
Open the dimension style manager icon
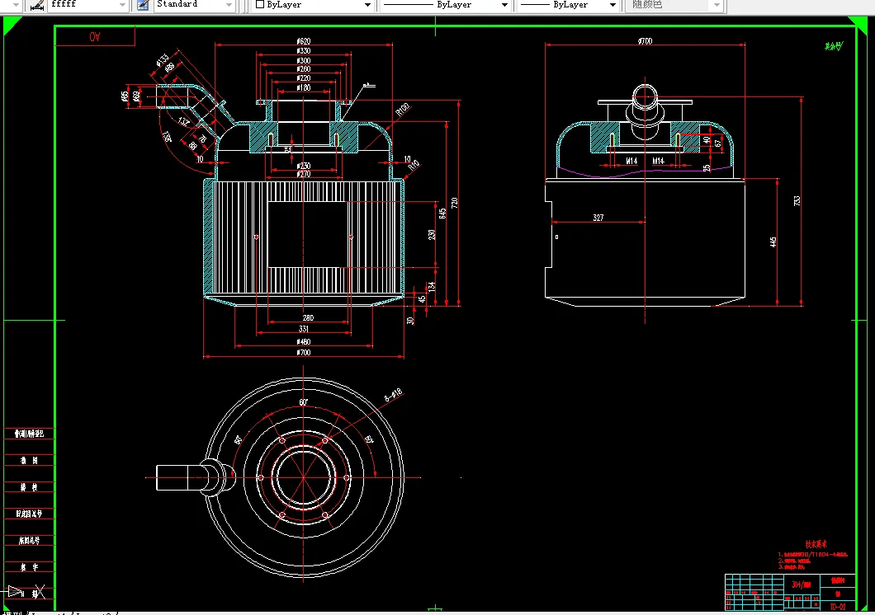point(37,5)
